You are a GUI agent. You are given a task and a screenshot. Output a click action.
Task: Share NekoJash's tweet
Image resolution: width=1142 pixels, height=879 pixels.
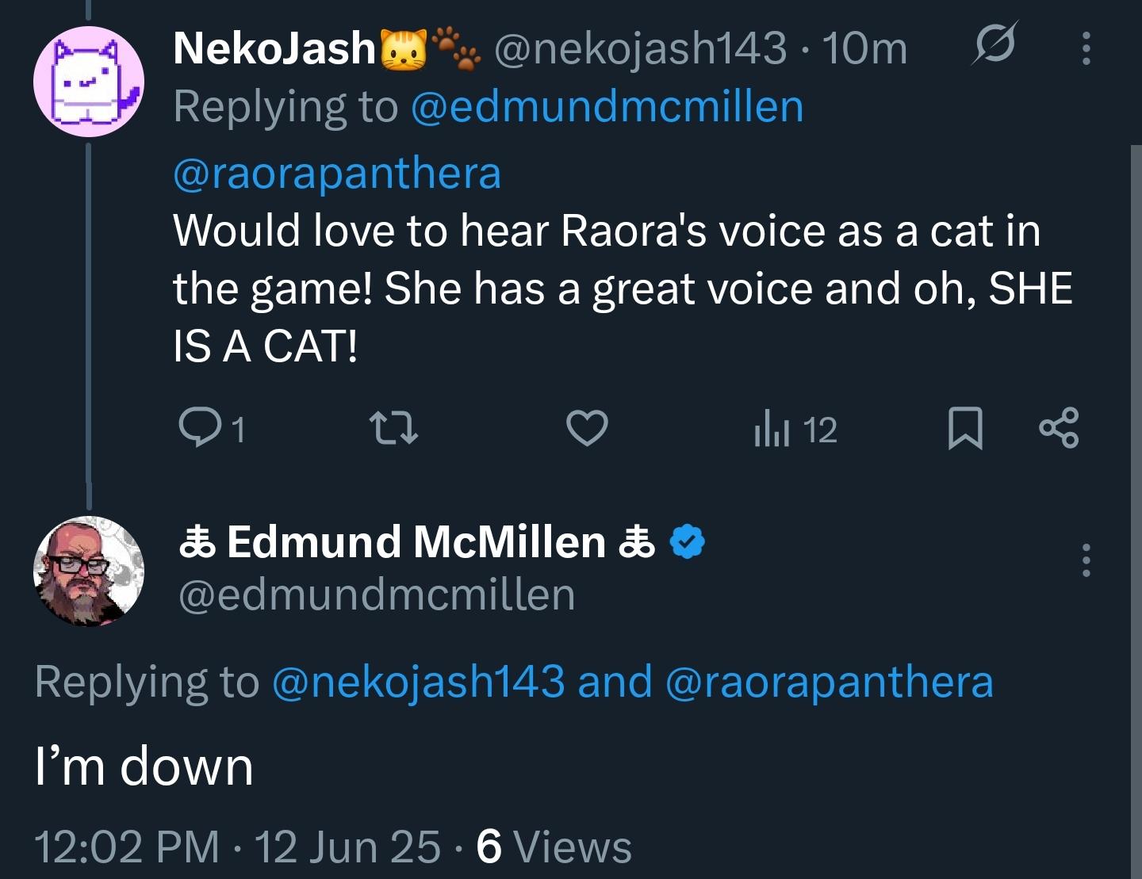(x=1059, y=428)
